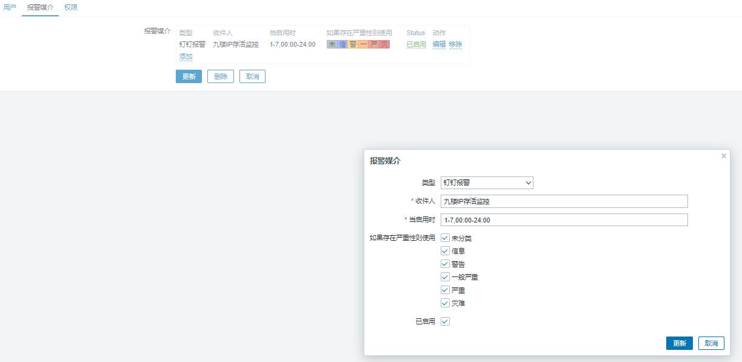Click the 添加 link under the media list
Screen dimensions: 742x362
coord(185,56)
